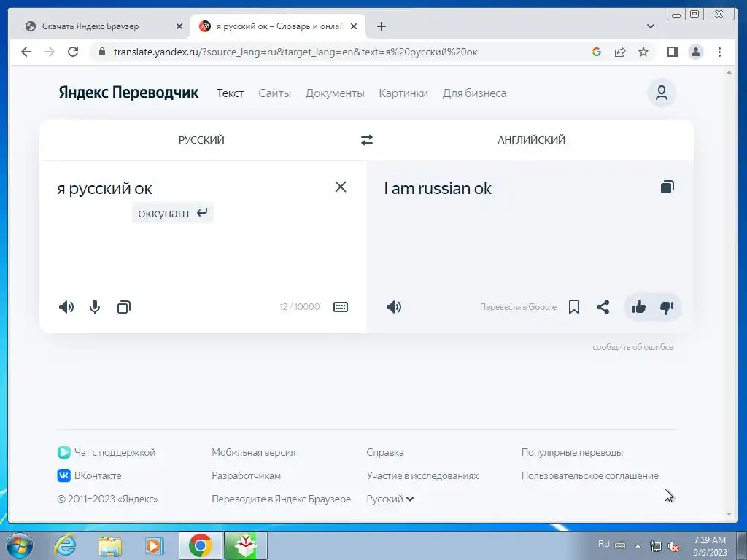Open Windows Explorer from taskbar

click(x=110, y=545)
